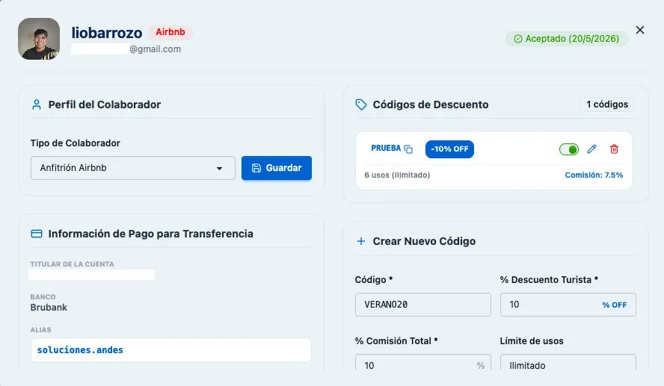The width and height of the screenshot is (664, 386).
Task: Click the @gmail.com email address
Action: coord(126,49)
